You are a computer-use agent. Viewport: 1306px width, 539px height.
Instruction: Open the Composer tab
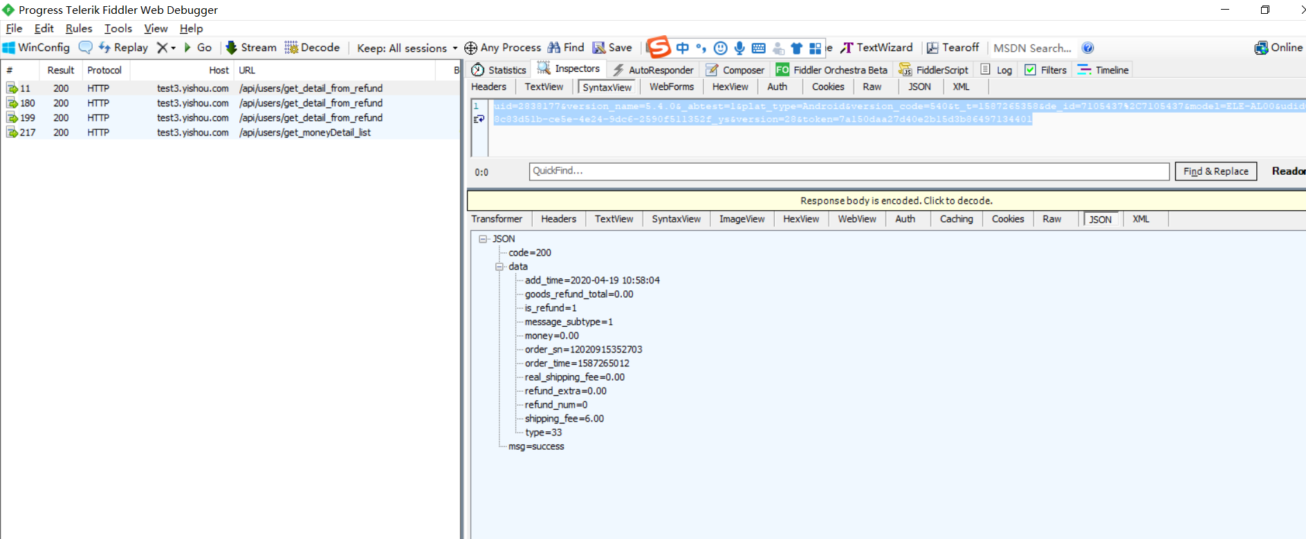point(735,70)
